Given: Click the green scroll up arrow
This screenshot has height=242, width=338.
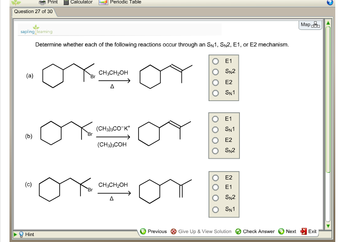Looking at the screenshot, I should point(328,23).
